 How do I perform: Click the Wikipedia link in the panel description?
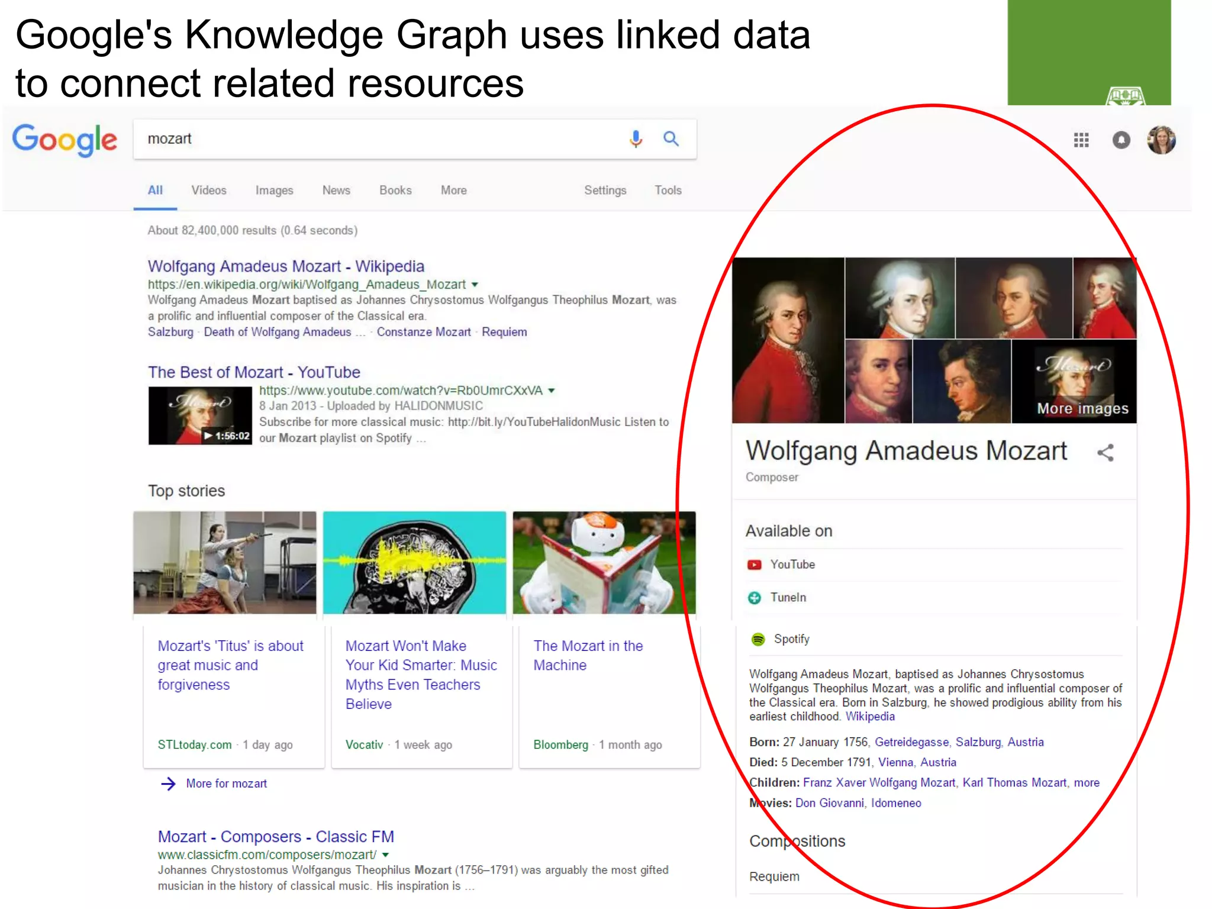pyautogui.click(x=870, y=717)
